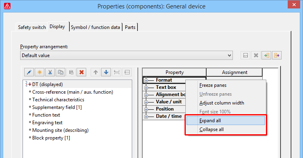This screenshot has width=303, height=158.
Task: Select Function text in property list
Action: pos(46,115)
